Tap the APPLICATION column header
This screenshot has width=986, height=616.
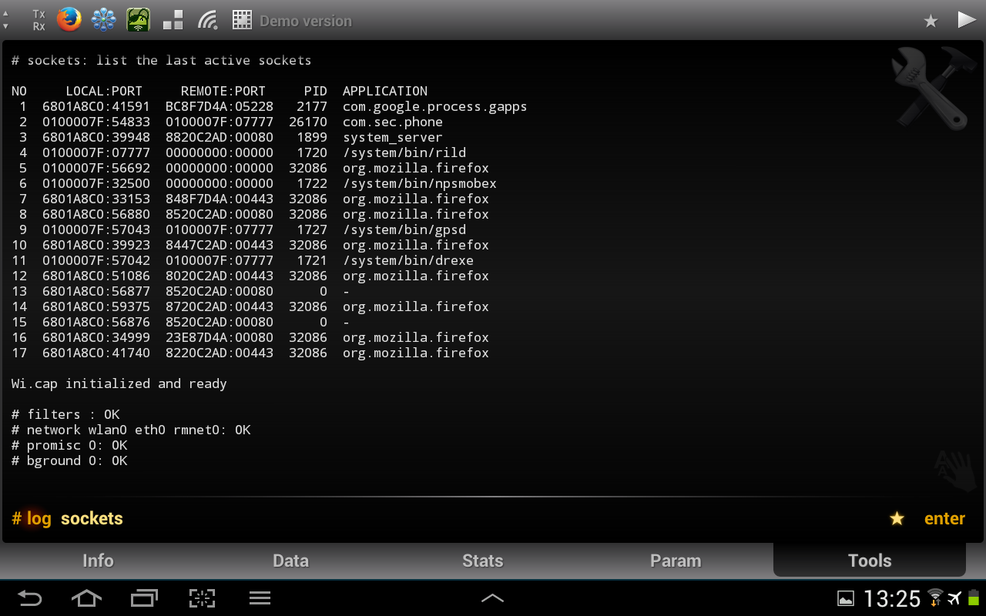click(x=385, y=91)
